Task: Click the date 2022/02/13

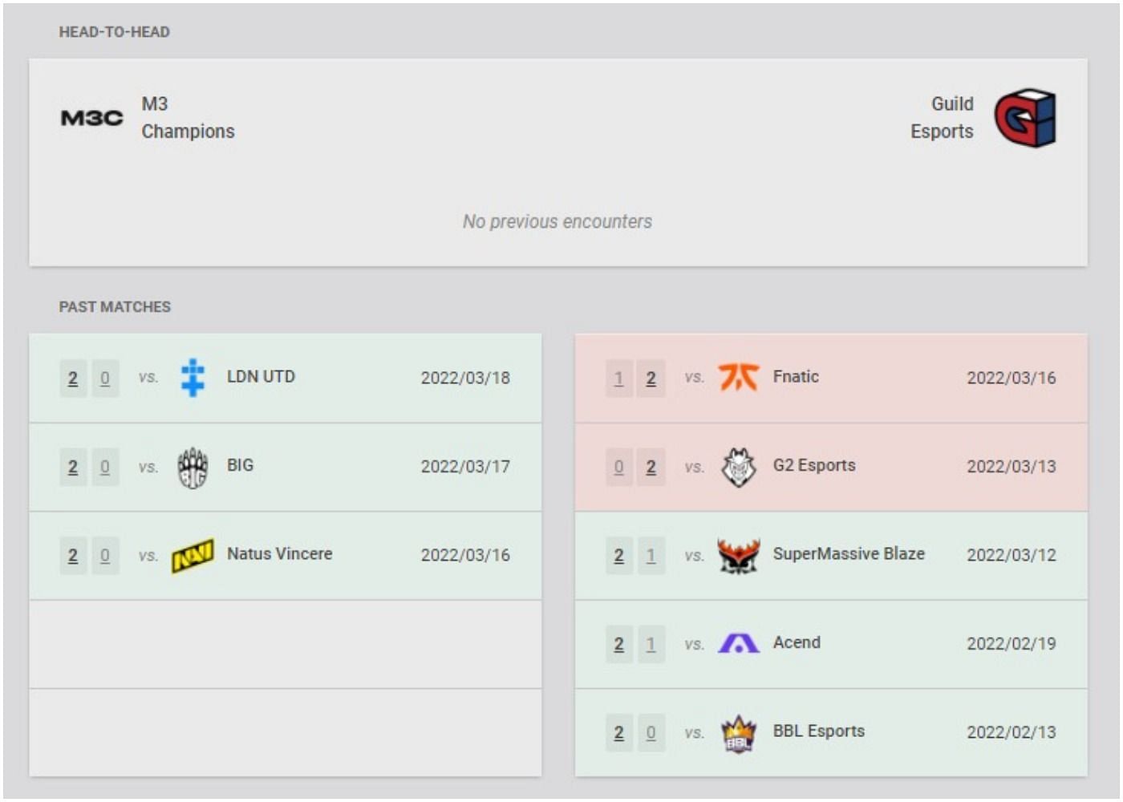Action: pos(1012,732)
